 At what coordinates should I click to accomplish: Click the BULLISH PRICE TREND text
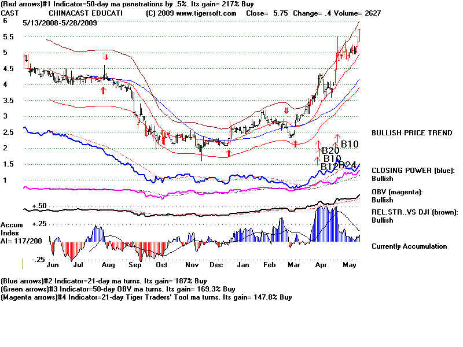coord(411,133)
